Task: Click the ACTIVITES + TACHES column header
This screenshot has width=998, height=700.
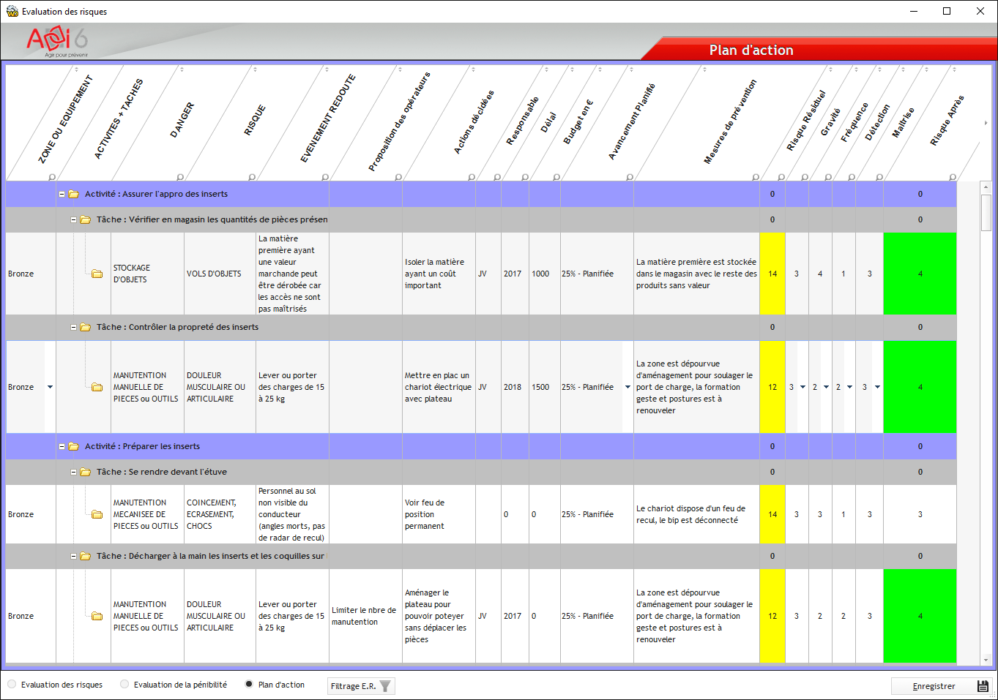Action: pyautogui.click(x=119, y=118)
